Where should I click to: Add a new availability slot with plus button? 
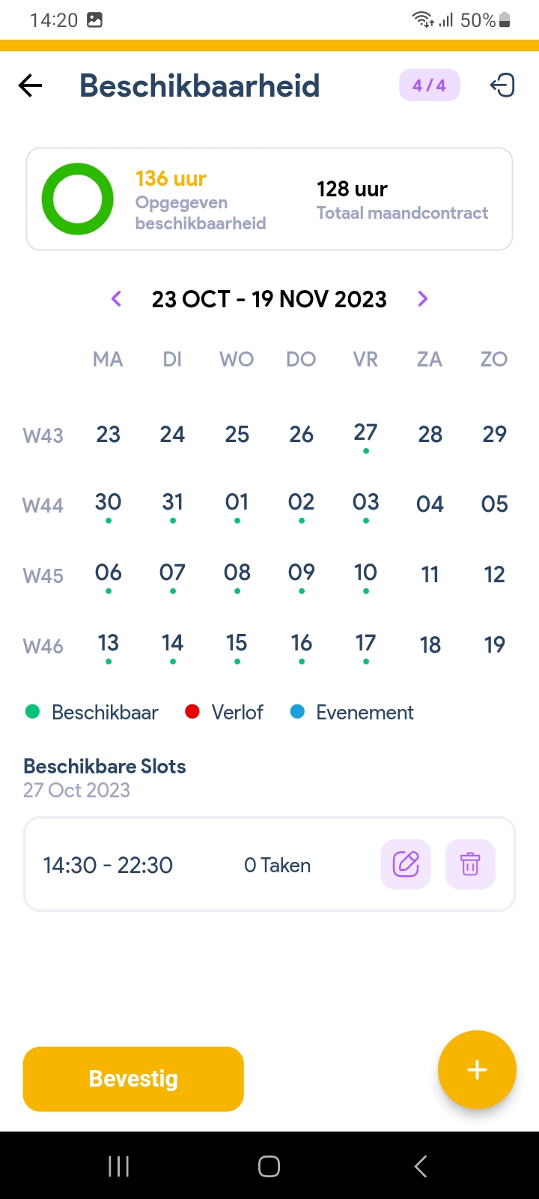(477, 1069)
